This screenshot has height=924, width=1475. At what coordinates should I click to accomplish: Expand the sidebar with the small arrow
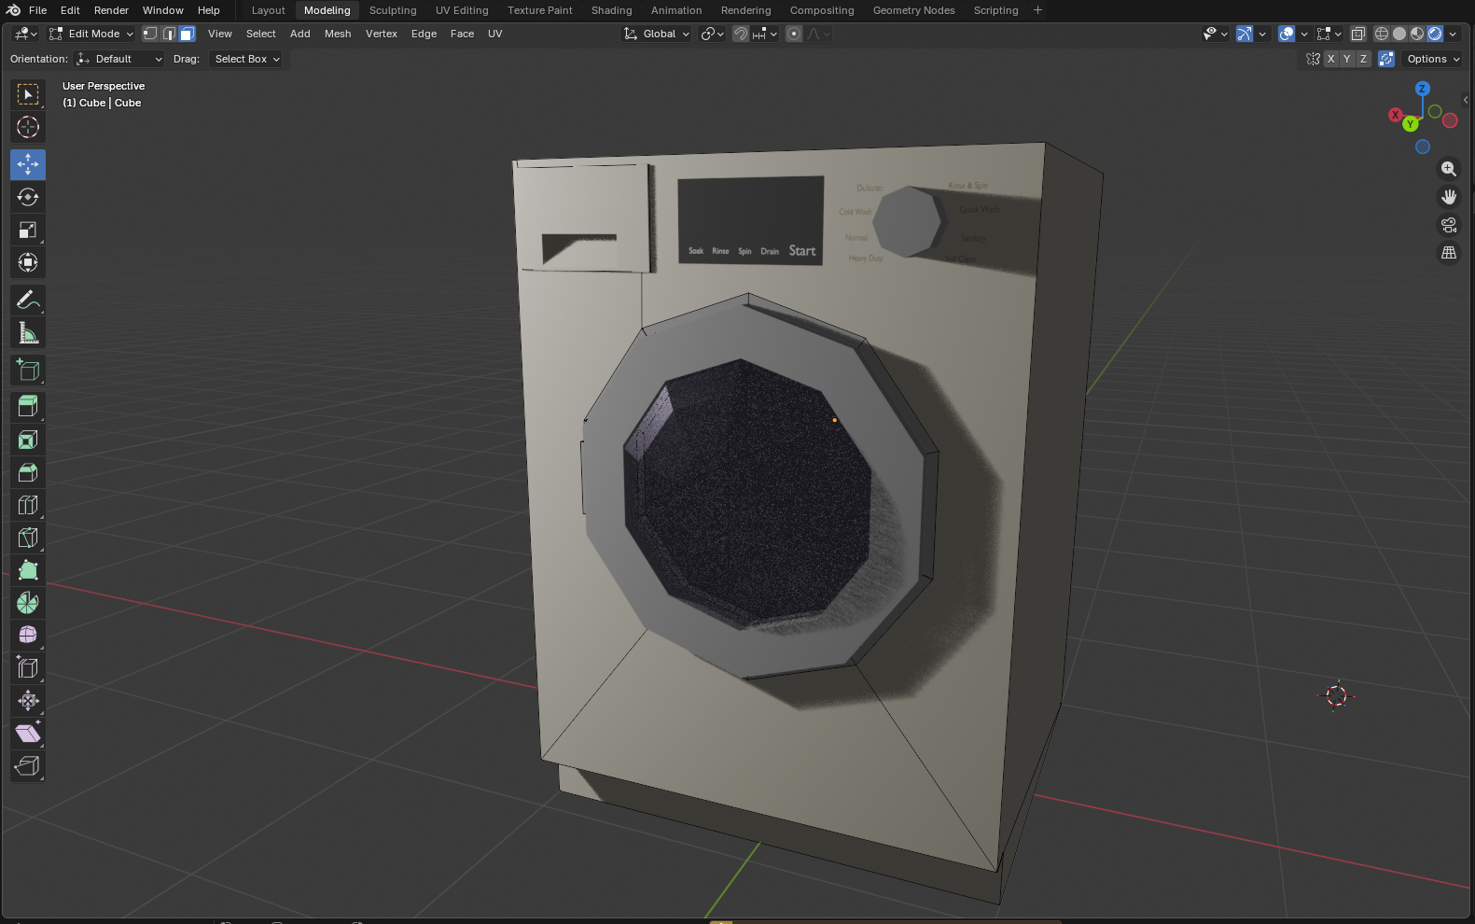pyautogui.click(x=1466, y=100)
